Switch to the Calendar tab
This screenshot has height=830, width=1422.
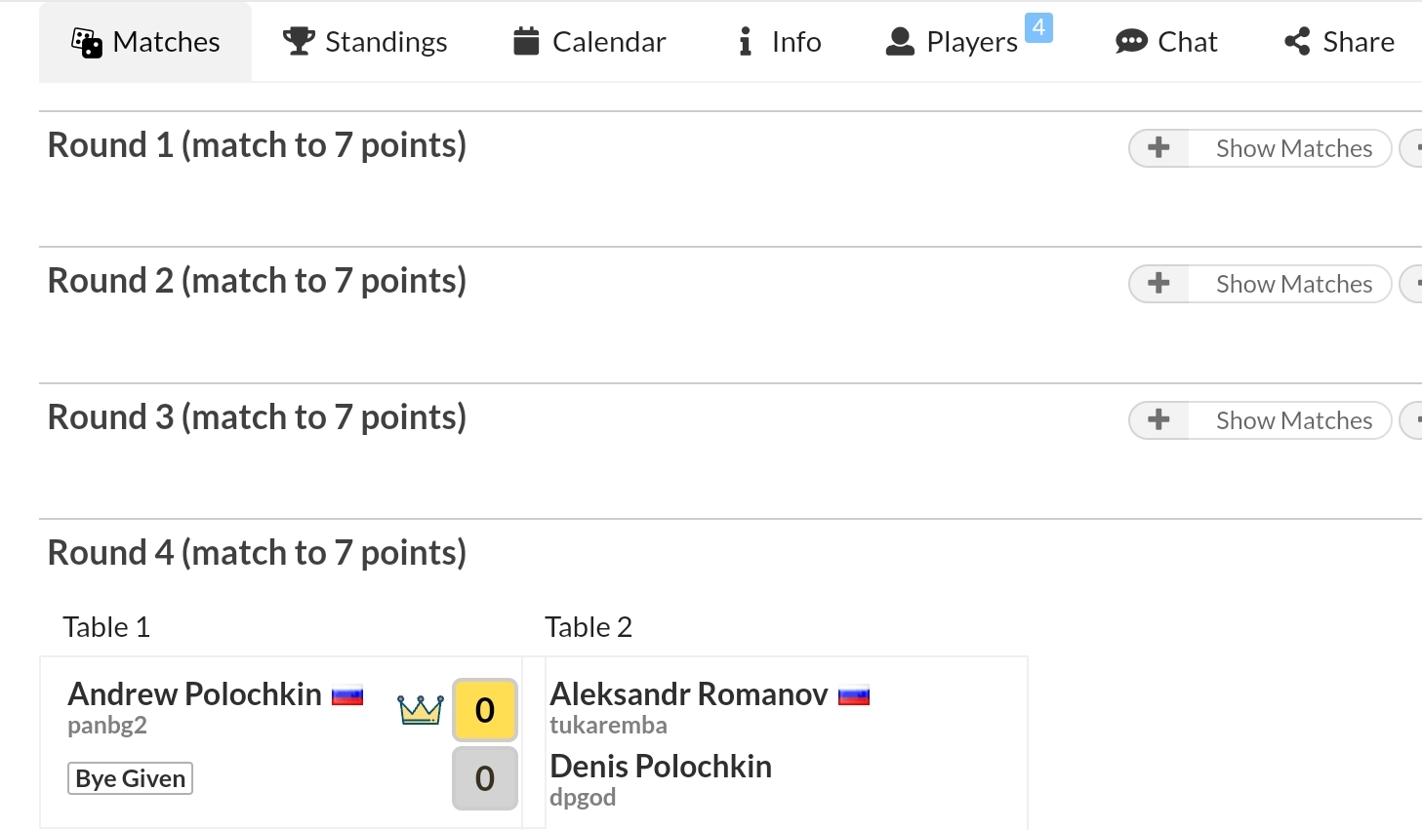(x=589, y=42)
